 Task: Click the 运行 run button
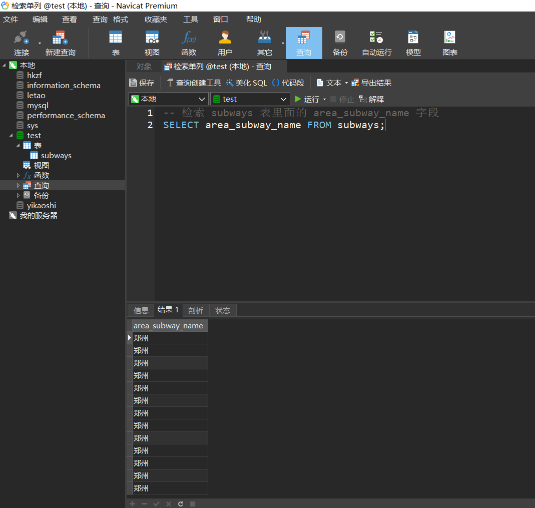[x=307, y=99]
